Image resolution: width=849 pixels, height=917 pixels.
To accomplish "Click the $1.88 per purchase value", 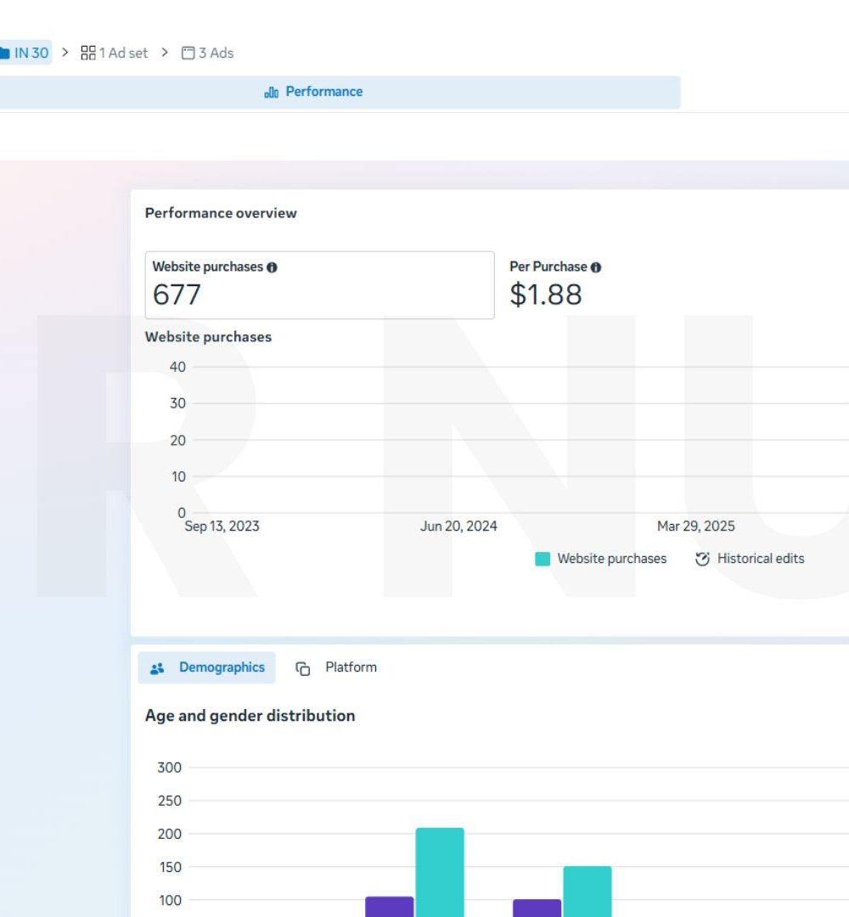I will pos(546,294).
